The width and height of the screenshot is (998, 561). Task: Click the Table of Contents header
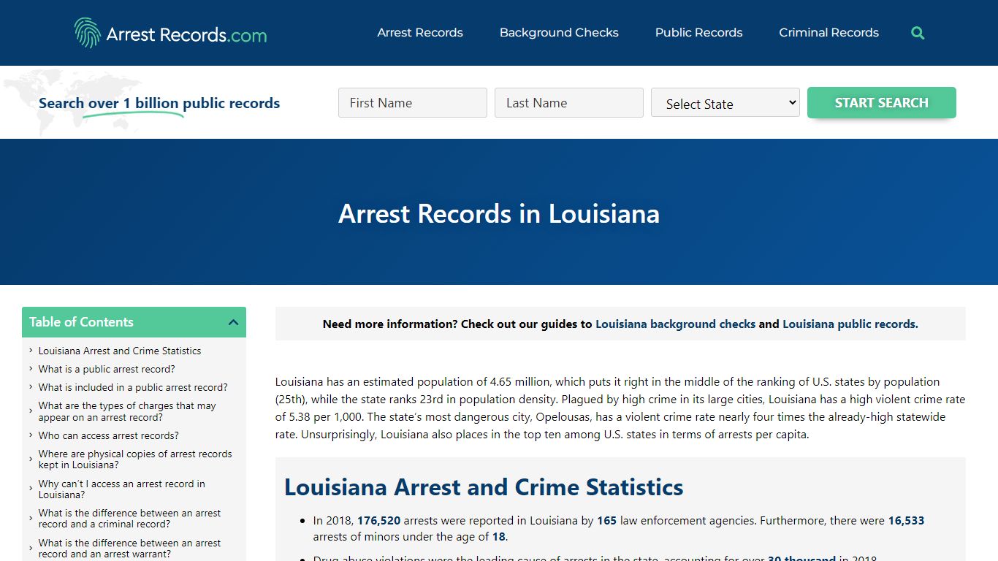point(134,322)
